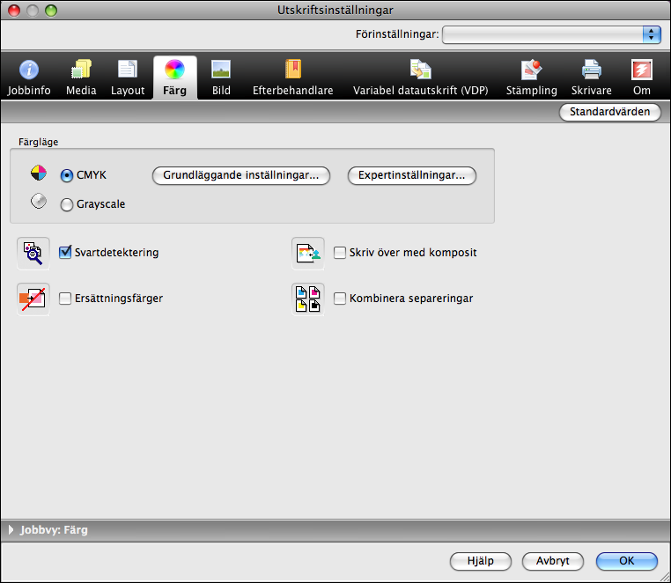Open the Stämpling stamp icon
The height and width of the screenshot is (583, 671).
(x=532, y=70)
